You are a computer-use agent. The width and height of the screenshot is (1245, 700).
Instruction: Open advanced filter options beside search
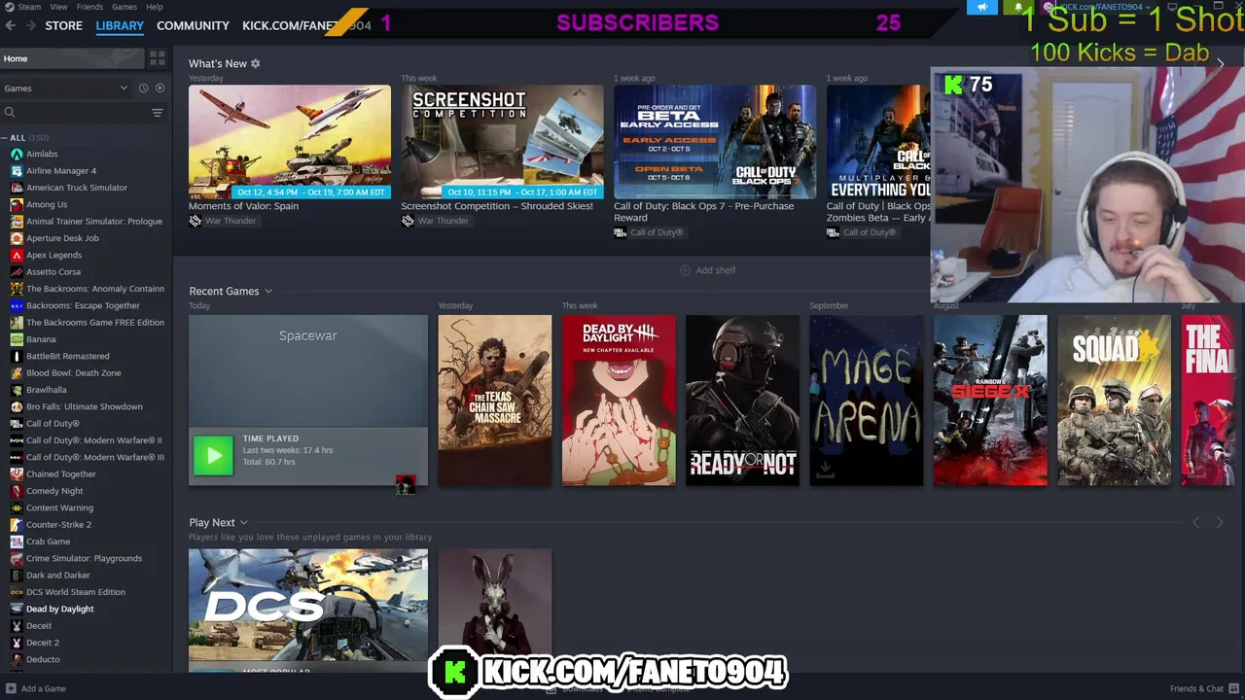[157, 113]
